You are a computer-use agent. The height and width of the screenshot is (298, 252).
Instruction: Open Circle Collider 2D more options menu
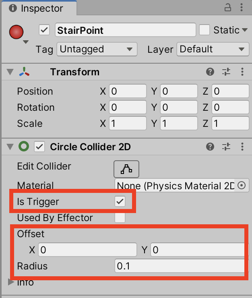[242, 147]
